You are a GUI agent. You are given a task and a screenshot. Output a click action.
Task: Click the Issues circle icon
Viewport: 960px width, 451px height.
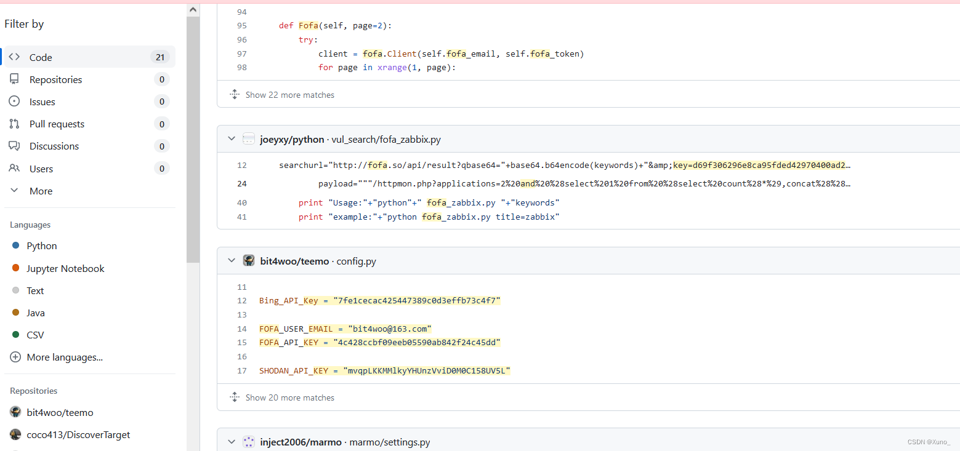(x=14, y=102)
